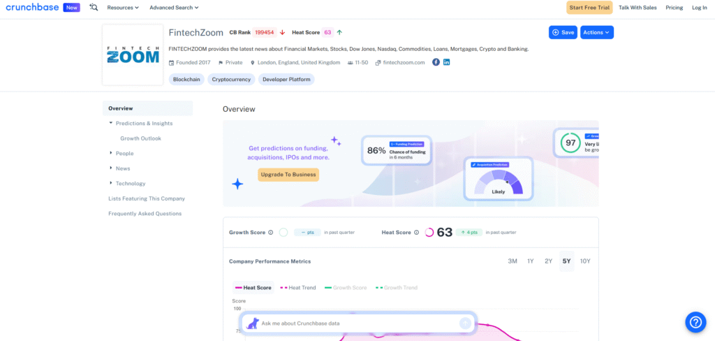
Task: Click the 11-50 employee count
Action: pos(362,62)
